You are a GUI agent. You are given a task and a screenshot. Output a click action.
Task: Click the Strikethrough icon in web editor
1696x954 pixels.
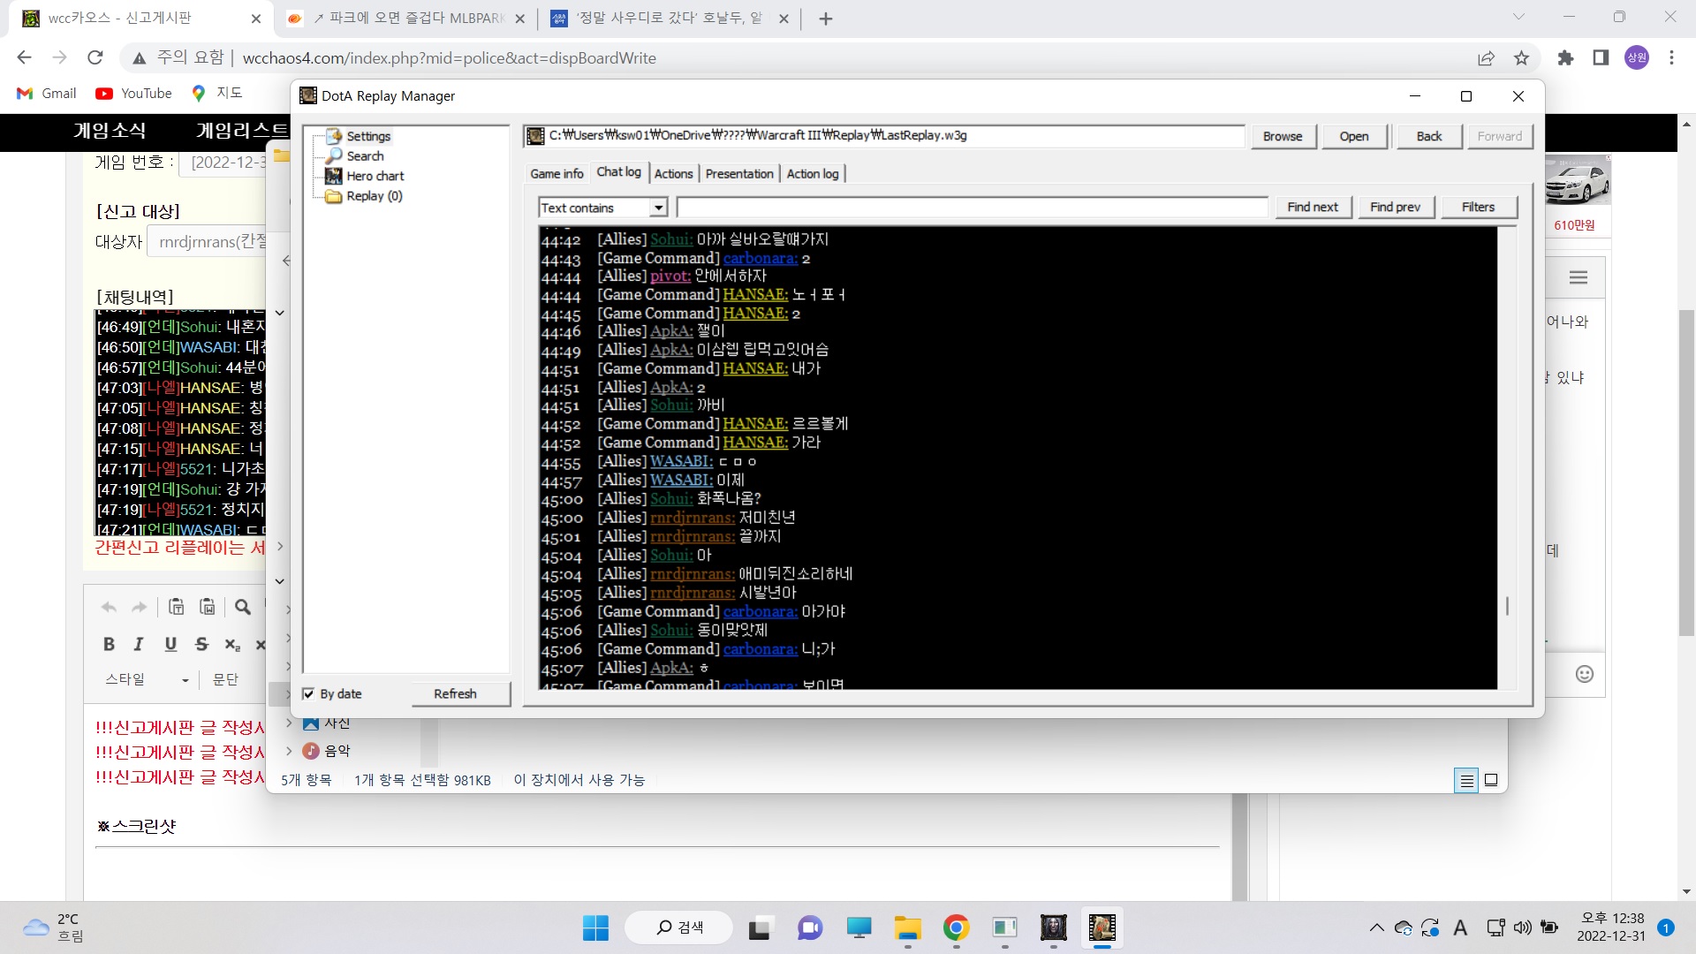[x=201, y=644]
